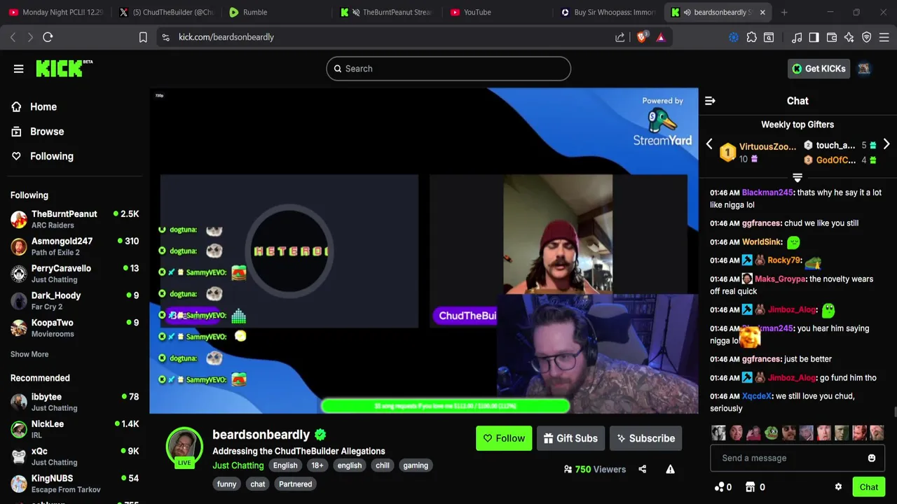The image size is (897, 504).
Task: Open the chat shop storefront icon
Action: (x=750, y=487)
